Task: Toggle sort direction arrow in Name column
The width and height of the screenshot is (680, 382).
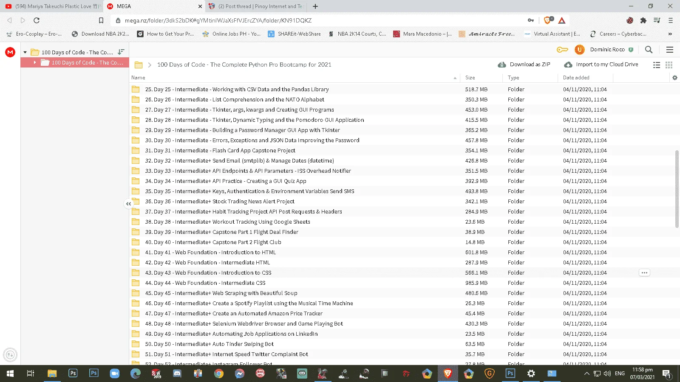Action: (x=455, y=78)
